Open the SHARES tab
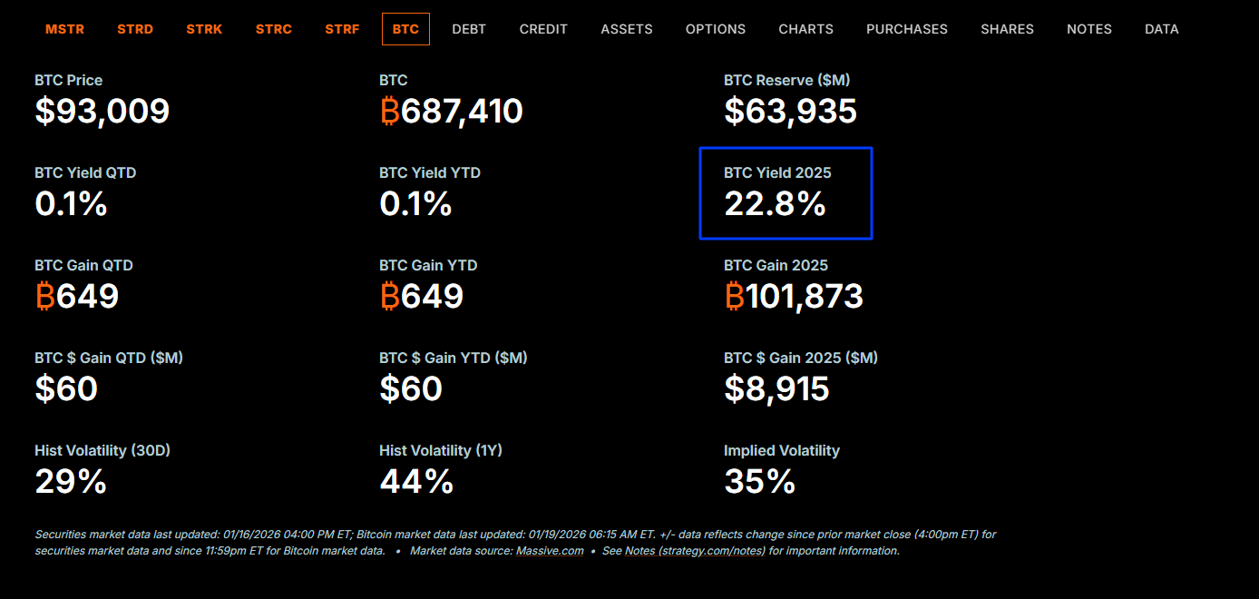This screenshot has height=599, width=1259. (x=1007, y=28)
